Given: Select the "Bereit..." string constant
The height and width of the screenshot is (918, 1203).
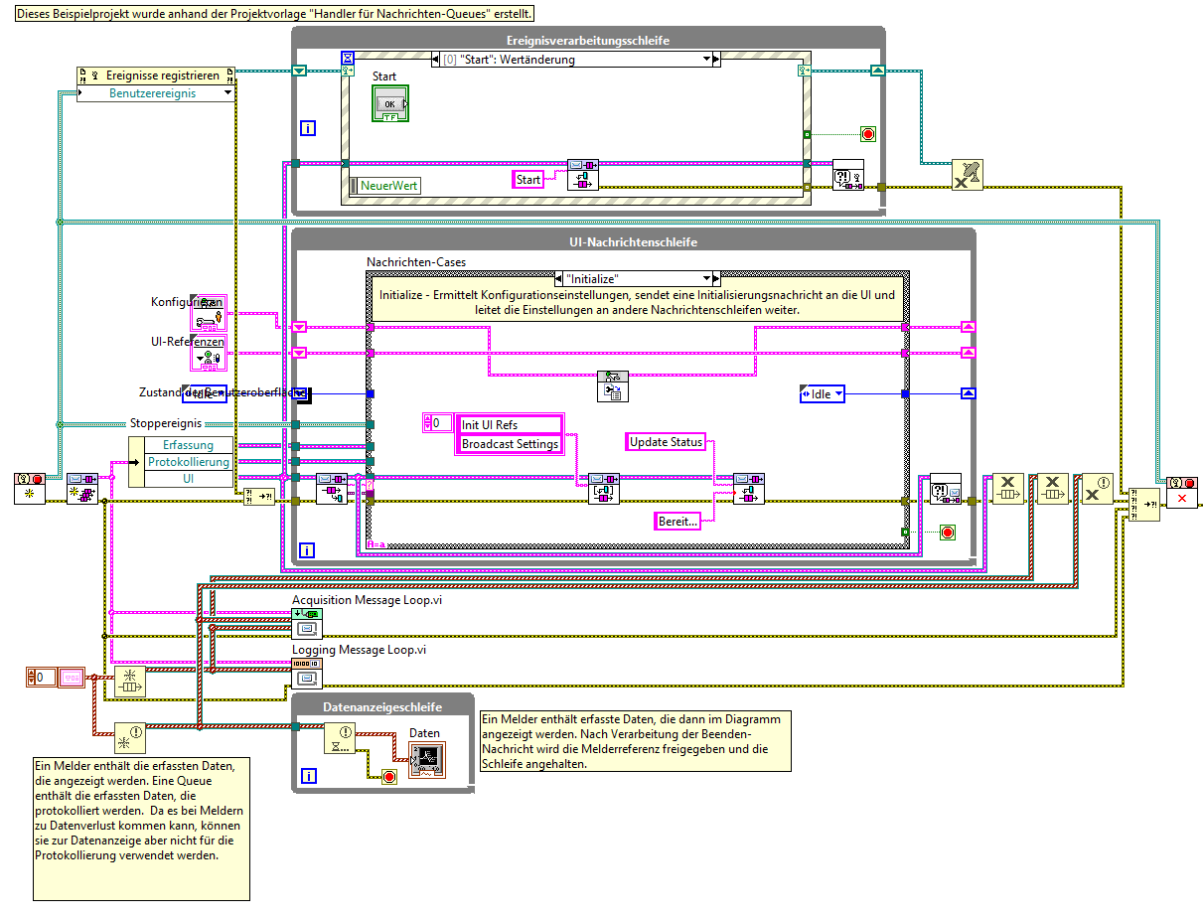Looking at the screenshot, I should coord(678,521).
